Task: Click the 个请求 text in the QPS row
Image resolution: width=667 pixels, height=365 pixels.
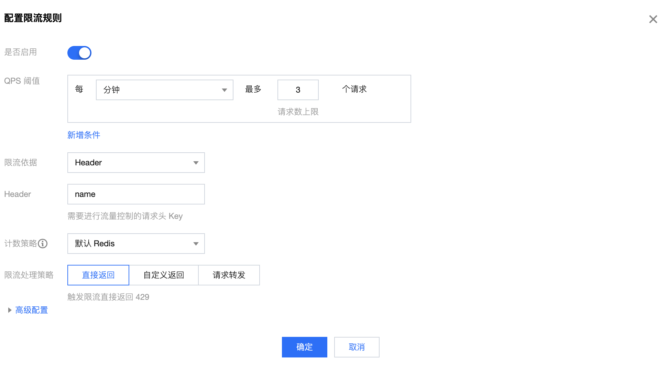Action: click(354, 89)
